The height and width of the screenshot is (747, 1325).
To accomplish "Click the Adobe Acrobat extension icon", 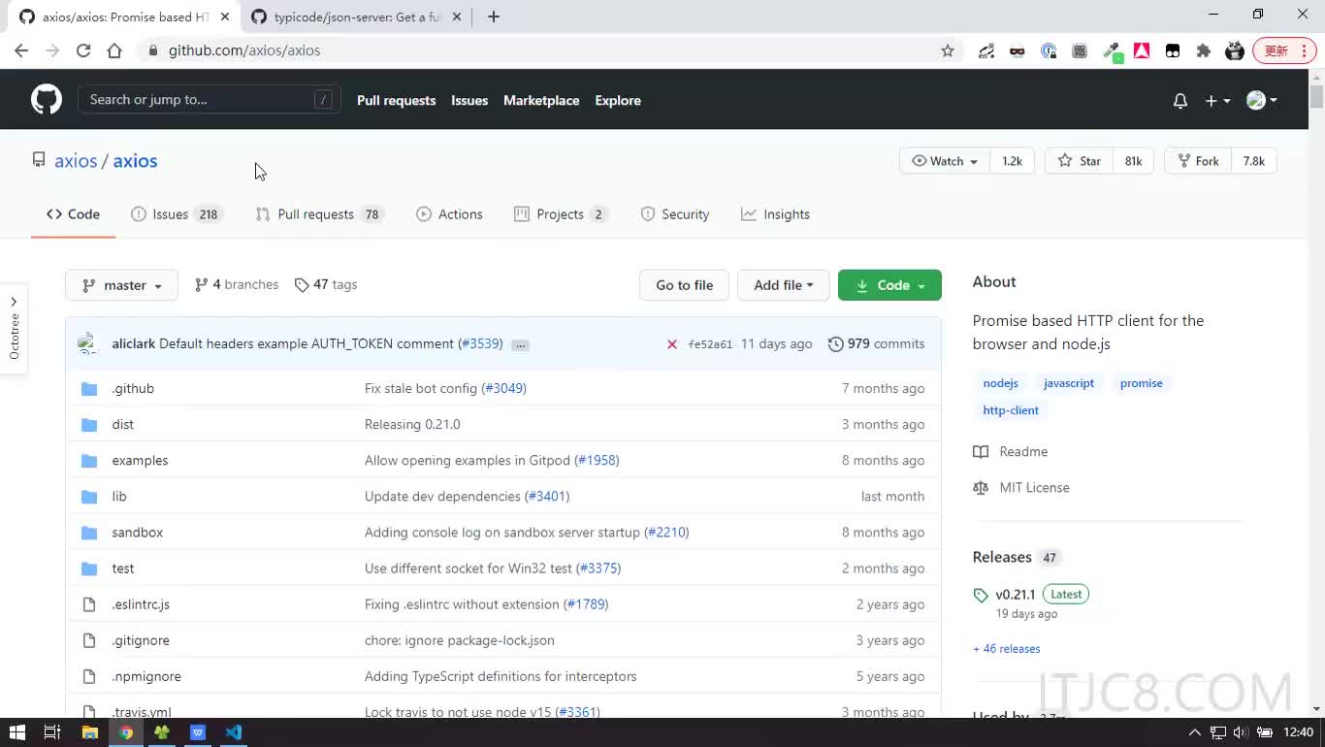I will coord(1142,50).
